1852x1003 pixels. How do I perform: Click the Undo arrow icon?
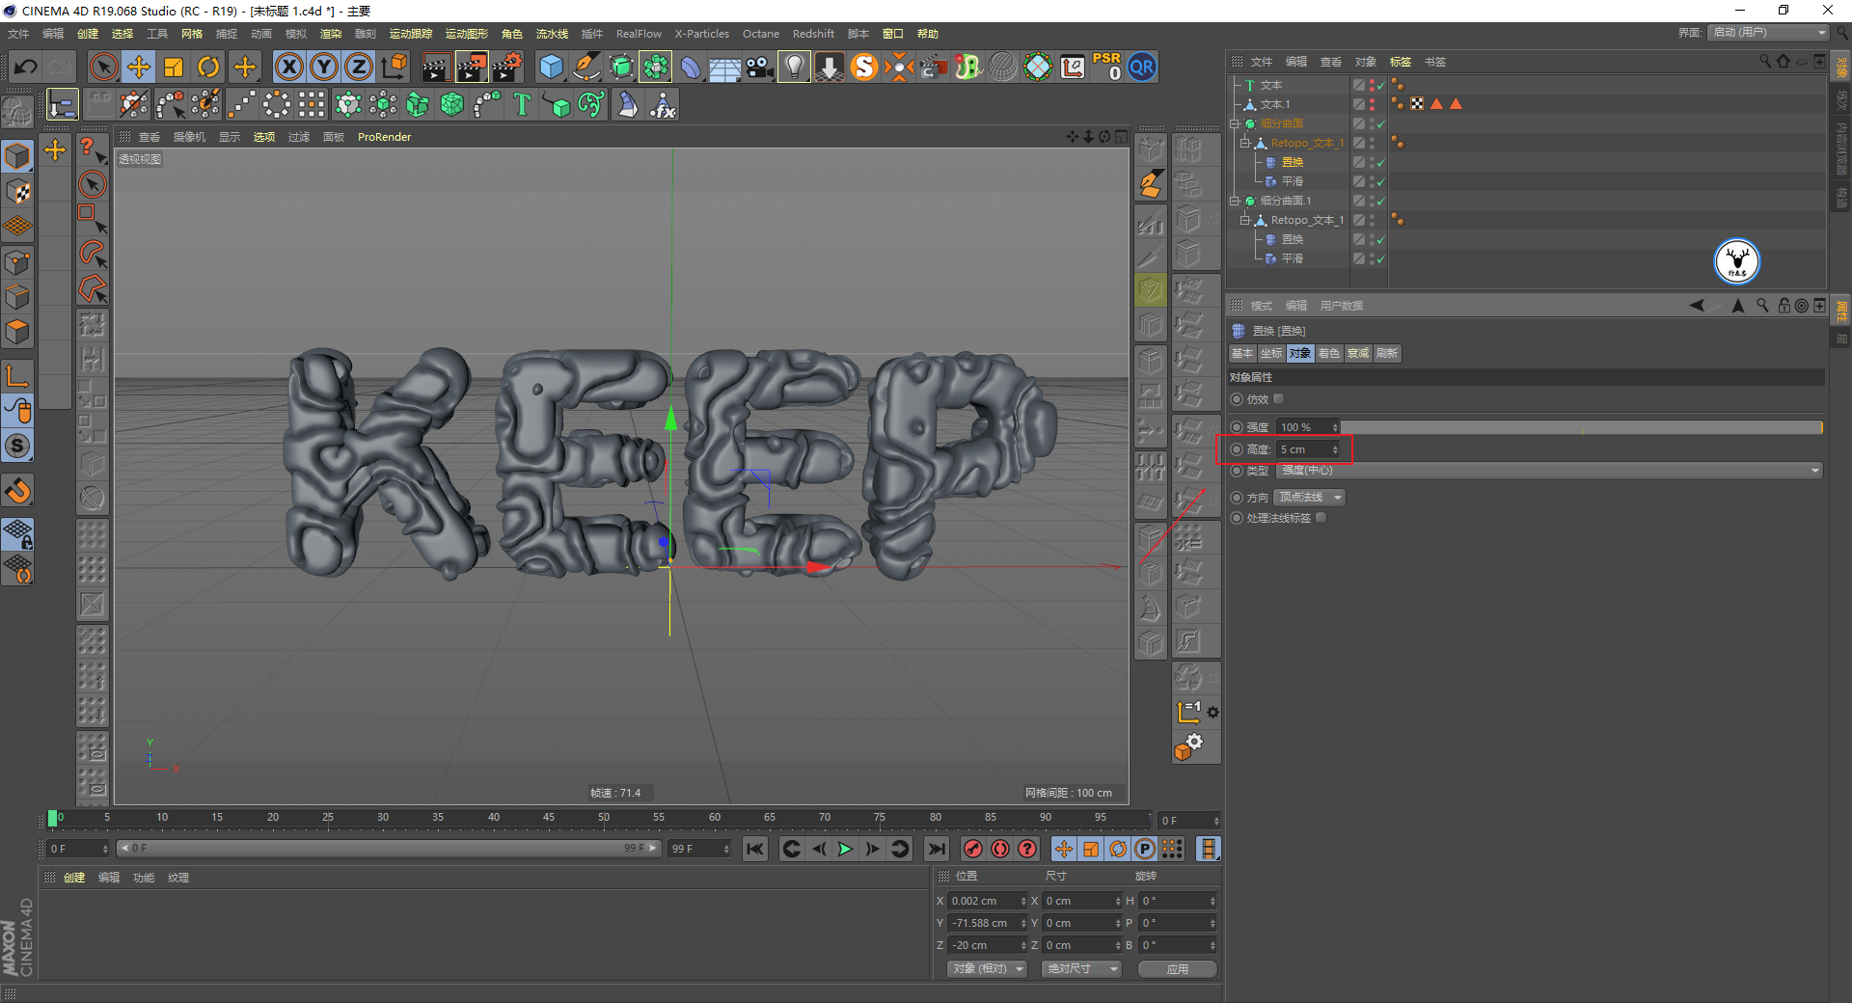click(26, 67)
